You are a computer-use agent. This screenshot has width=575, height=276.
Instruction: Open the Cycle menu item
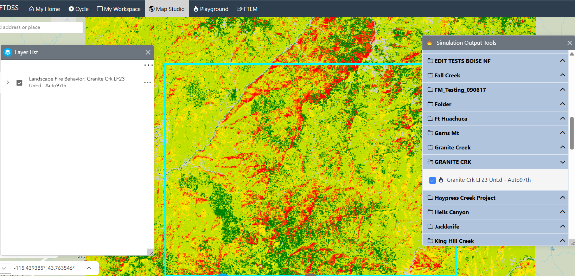click(78, 9)
